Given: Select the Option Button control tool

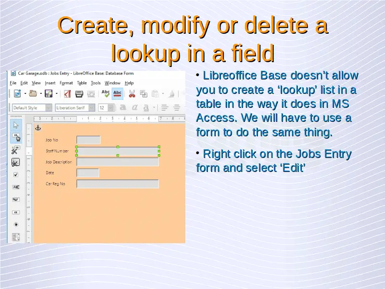Looking at the screenshot, I should pos(16,224).
